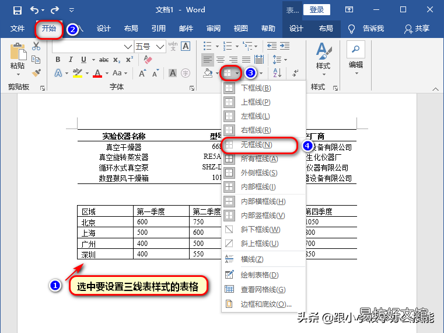Image resolution: width=444 pixels, height=333 pixels.
Task: Click the Bullets list icon
Action: [x=208, y=46]
